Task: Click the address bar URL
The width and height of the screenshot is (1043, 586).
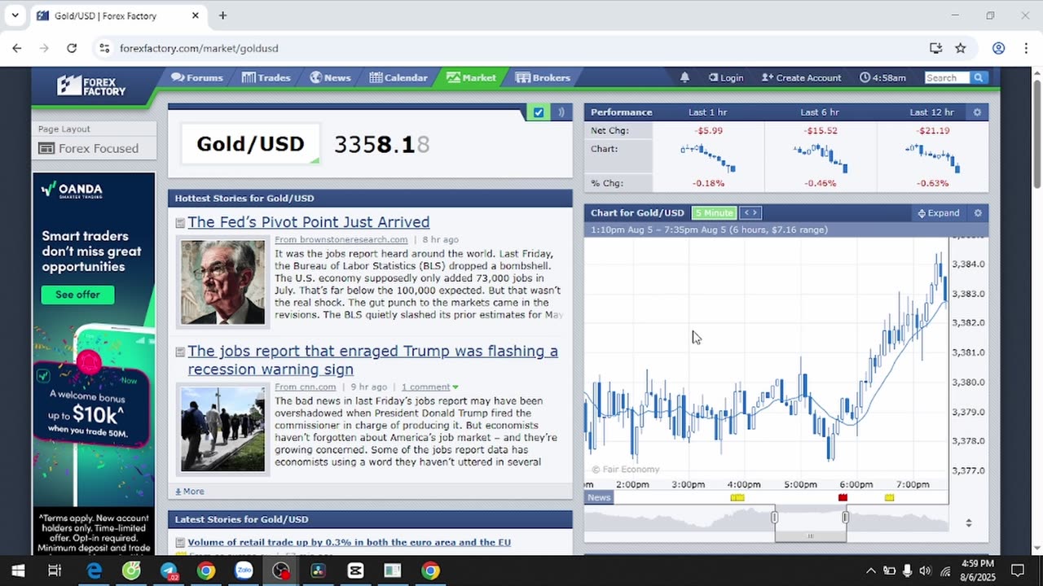Action: coord(199,48)
